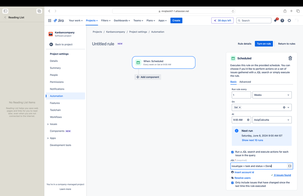Click the Run rule every number field

tap(241, 95)
